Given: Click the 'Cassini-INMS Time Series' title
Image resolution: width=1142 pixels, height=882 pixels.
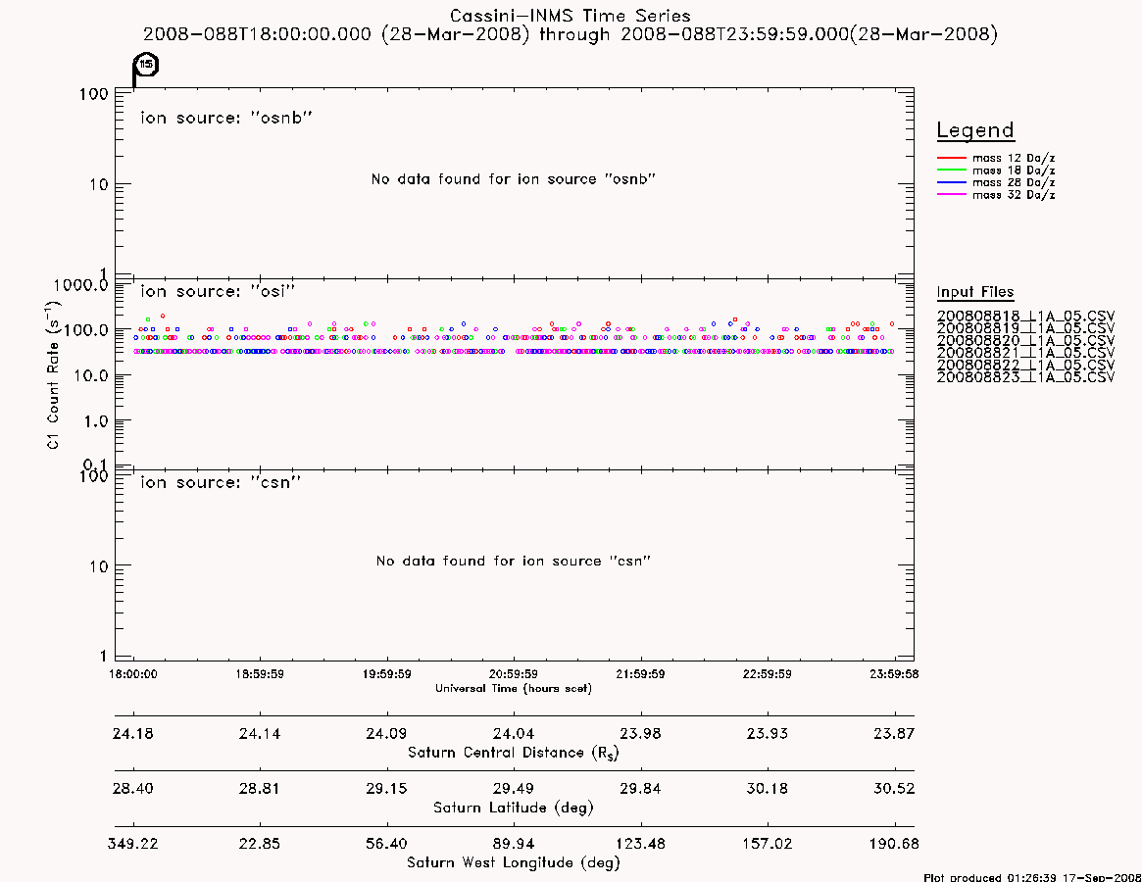Looking at the screenshot, I should click(x=571, y=16).
